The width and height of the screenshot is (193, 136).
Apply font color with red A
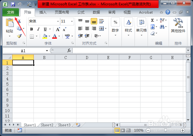pyautogui.click(x=55, y=36)
